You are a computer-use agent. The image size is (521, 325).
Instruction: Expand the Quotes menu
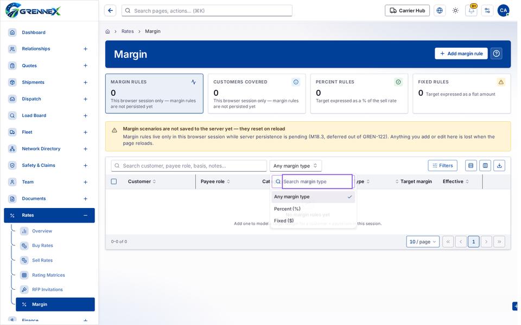(85, 66)
